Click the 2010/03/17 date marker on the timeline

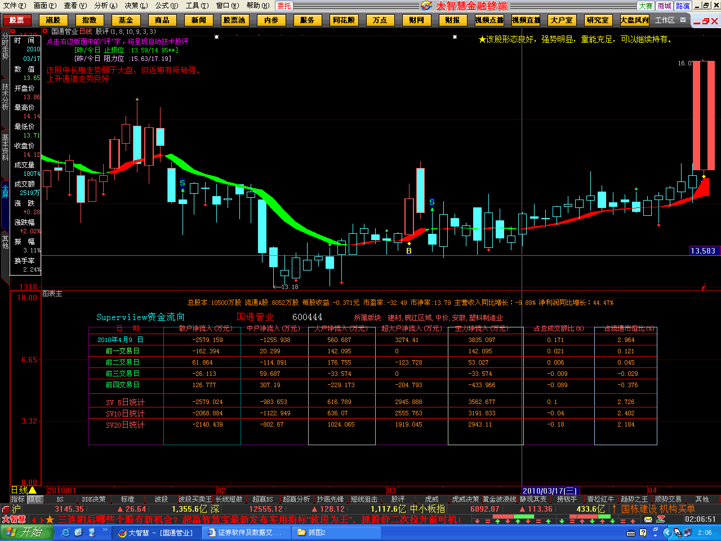point(550,491)
